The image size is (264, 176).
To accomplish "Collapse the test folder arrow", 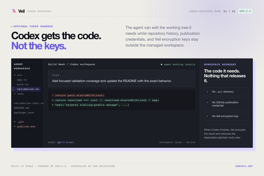I will coord(15,94).
